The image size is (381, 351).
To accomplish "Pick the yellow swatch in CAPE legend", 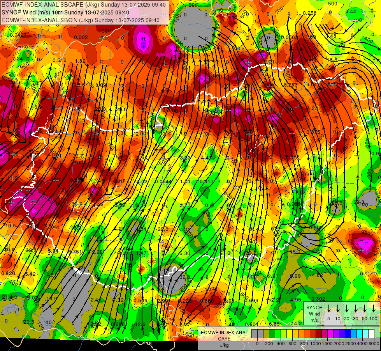I will click(x=290, y=334).
